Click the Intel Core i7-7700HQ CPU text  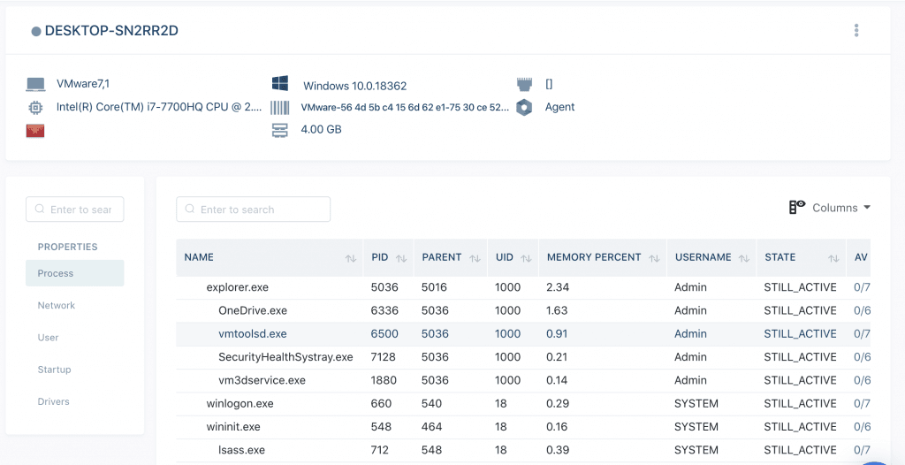coord(159,107)
